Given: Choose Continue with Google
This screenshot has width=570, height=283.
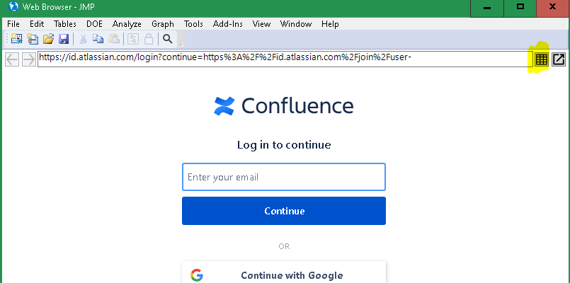Looking at the screenshot, I should coord(284,275).
